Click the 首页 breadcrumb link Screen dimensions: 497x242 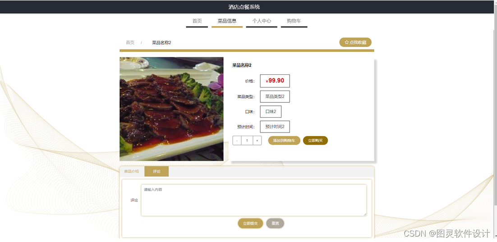point(130,42)
